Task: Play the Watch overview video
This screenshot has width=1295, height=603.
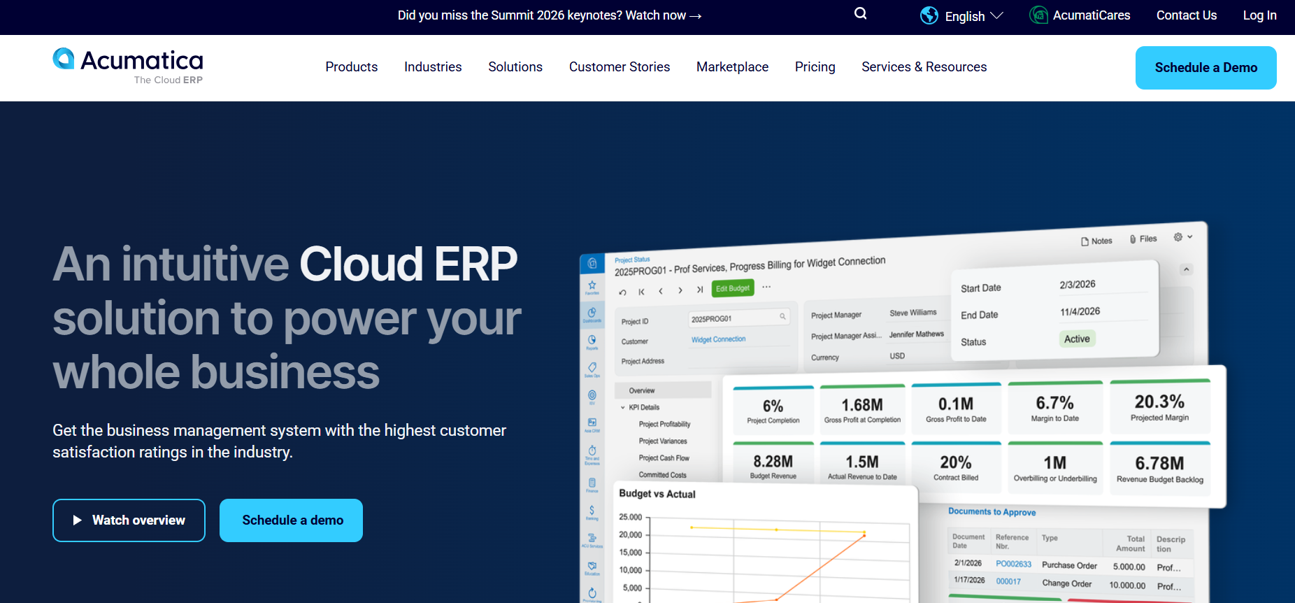Action: (x=129, y=520)
